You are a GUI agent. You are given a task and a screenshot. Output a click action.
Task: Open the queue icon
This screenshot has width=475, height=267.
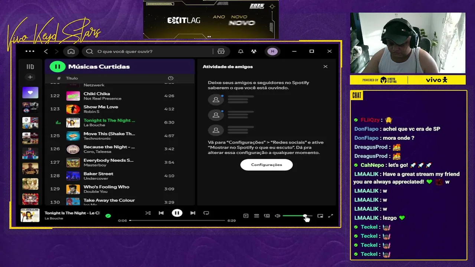point(256,216)
